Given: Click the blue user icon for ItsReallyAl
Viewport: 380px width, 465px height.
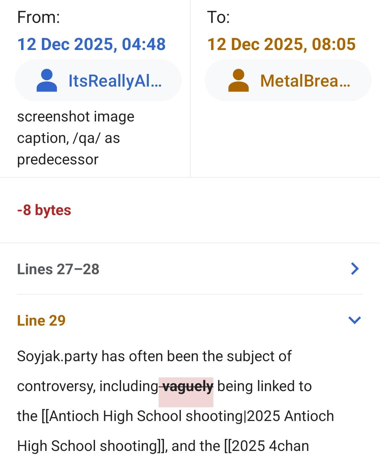Looking at the screenshot, I should click(47, 81).
